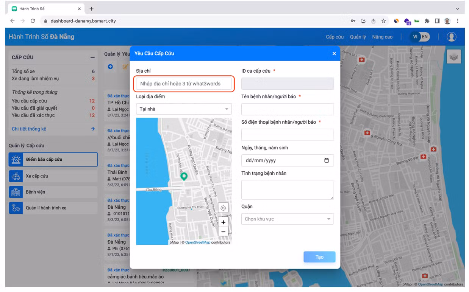Click the siren icon beside Điểm báo cấp cứu

(x=16, y=159)
